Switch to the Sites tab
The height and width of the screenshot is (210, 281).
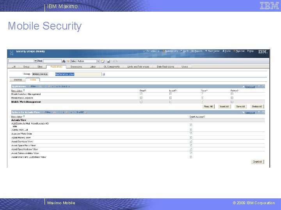pyautogui.click(x=40, y=66)
